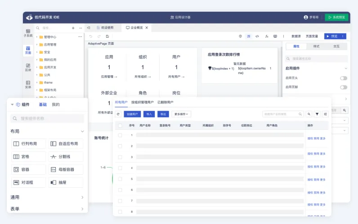Click the 导出 button

click(163, 114)
